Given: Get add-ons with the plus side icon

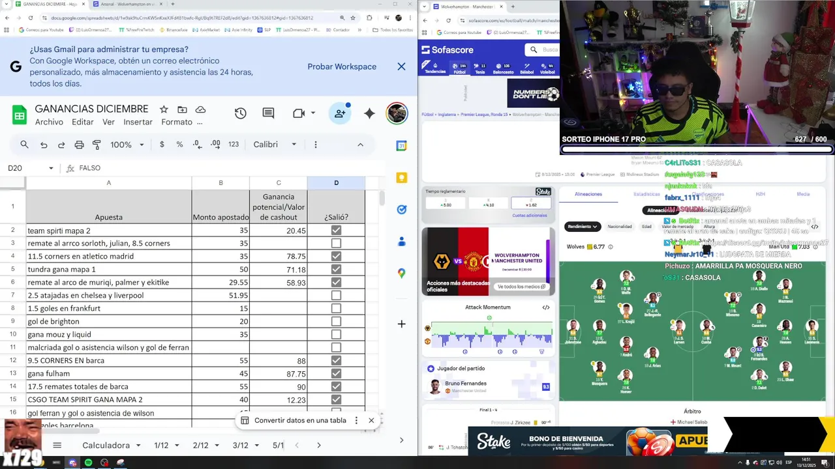Looking at the screenshot, I should click(x=402, y=324).
